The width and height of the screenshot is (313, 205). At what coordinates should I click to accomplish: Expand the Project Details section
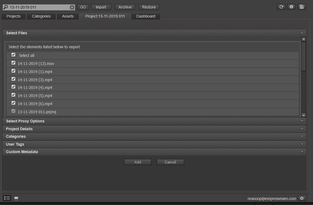[x=302, y=129]
